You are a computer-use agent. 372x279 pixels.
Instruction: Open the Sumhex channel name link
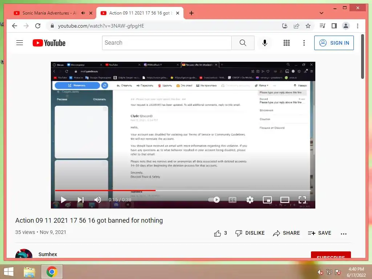tap(48, 254)
